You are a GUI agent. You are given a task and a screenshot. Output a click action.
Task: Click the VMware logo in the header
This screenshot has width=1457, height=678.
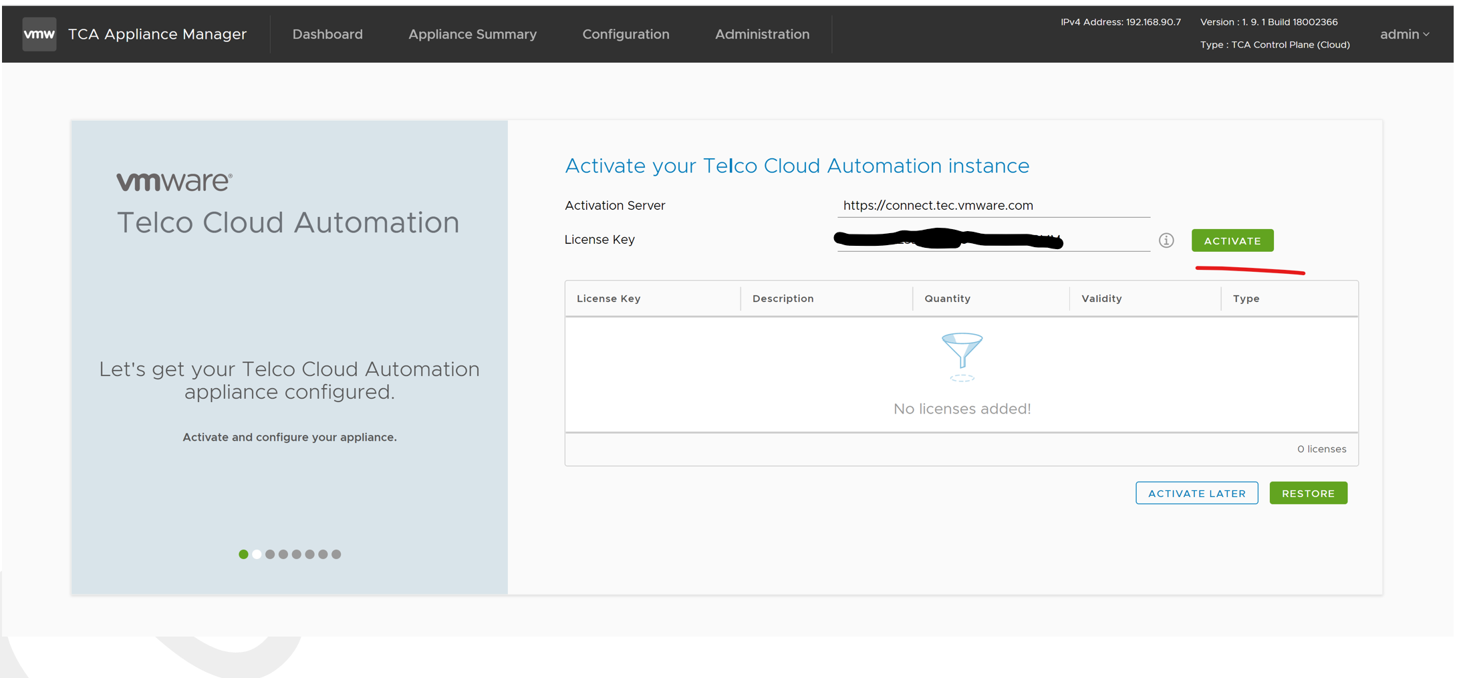click(x=38, y=33)
